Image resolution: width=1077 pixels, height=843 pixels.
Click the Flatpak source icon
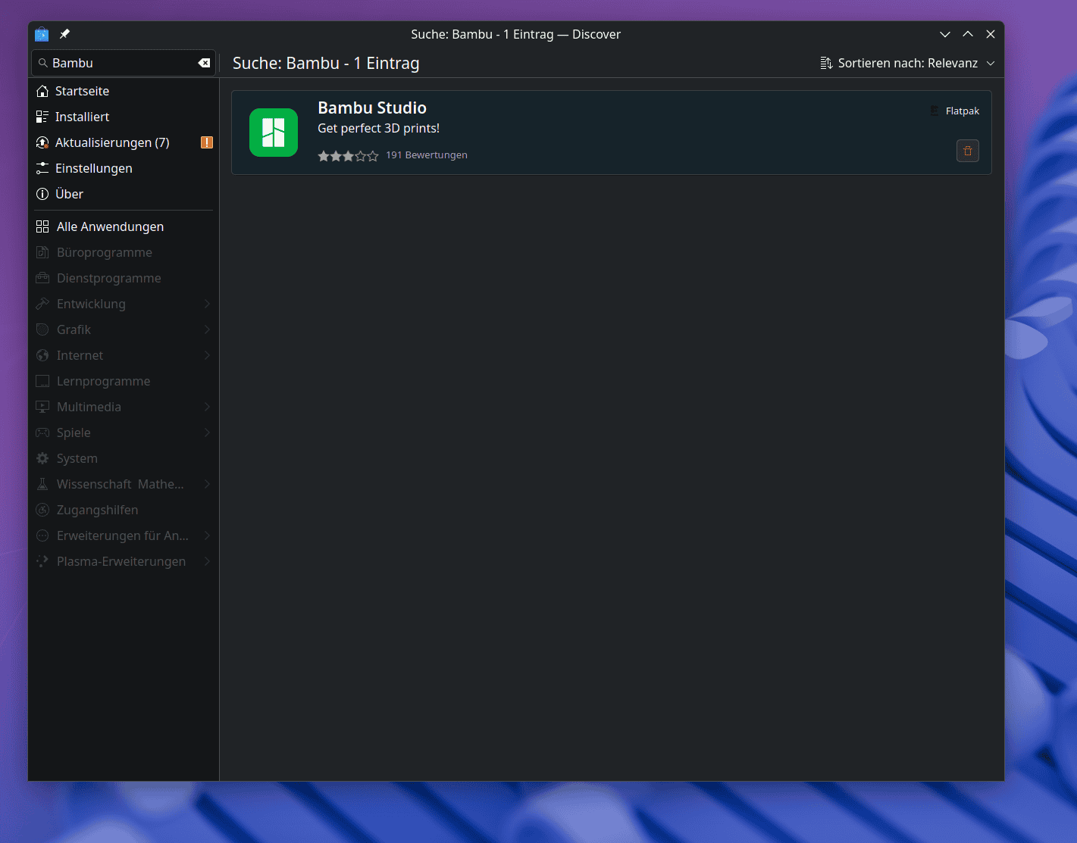(x=935, y=111)
